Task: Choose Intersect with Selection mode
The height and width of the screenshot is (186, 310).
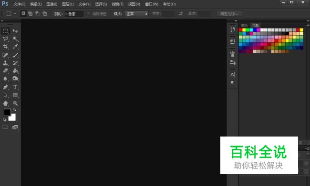Action: (45, 13)
